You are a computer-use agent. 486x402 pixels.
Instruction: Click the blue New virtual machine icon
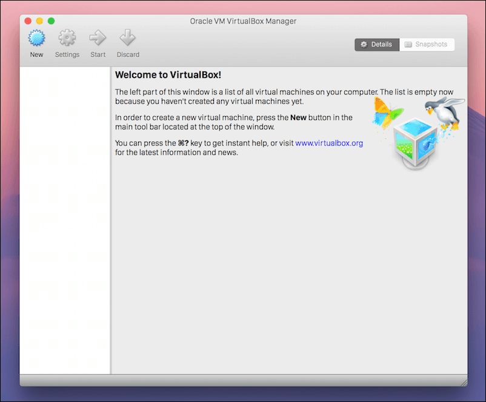pos(37,39)
